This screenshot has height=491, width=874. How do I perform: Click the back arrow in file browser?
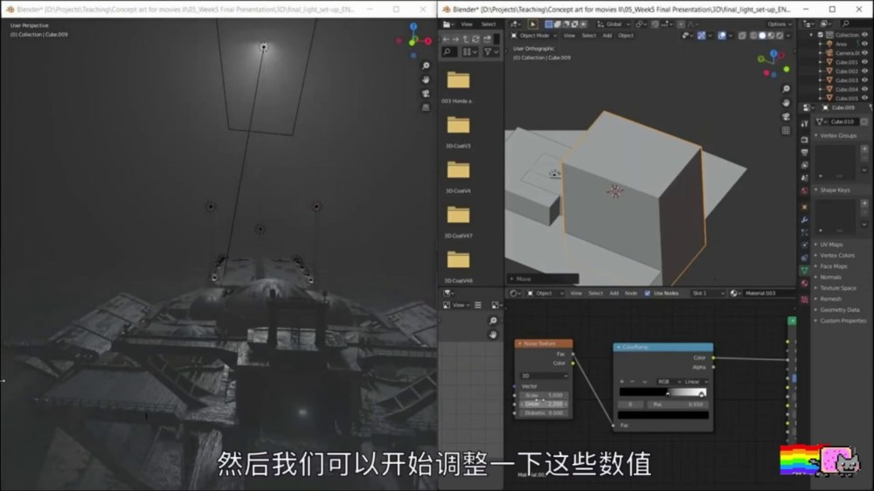pos(446,39)
